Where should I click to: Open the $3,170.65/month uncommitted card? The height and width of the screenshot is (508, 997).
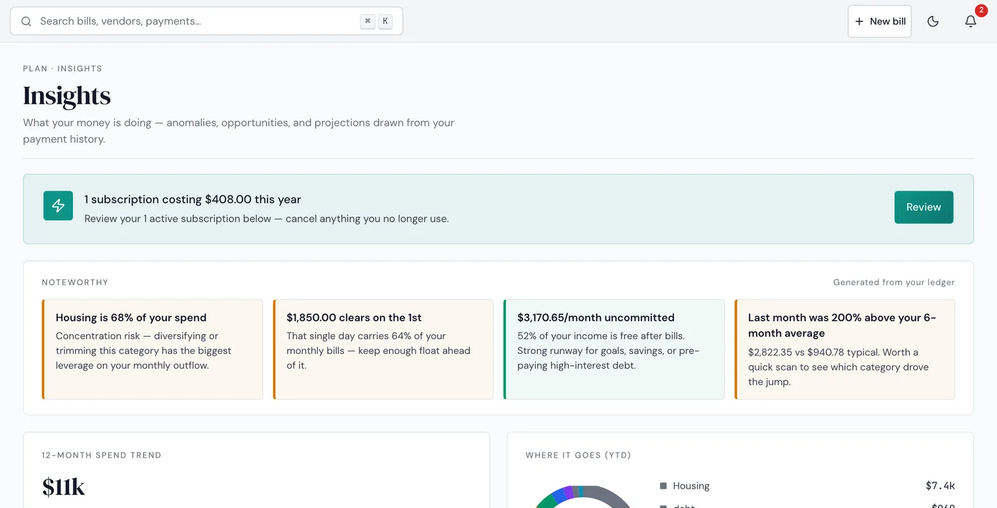pos(613,349)
